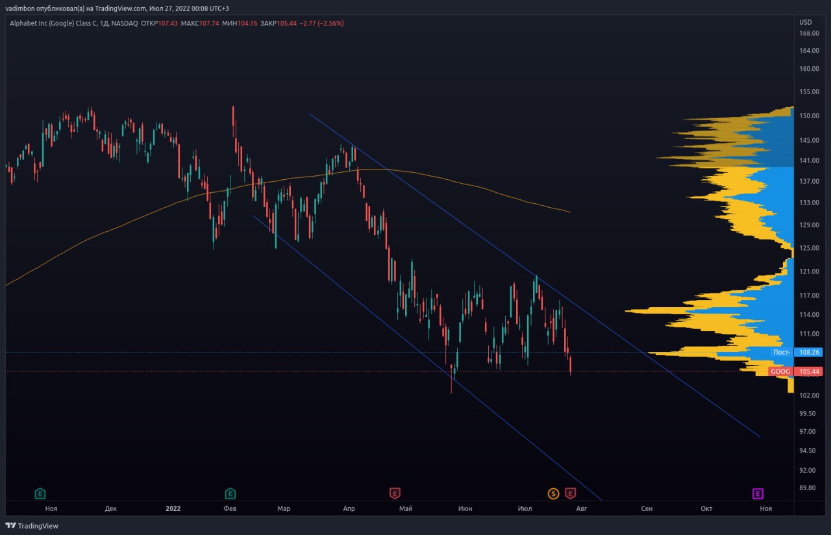This screenshot has height=535, width=831.
Task: Click the purple upcoming earnings marker
Action: [x=758, y=493]
